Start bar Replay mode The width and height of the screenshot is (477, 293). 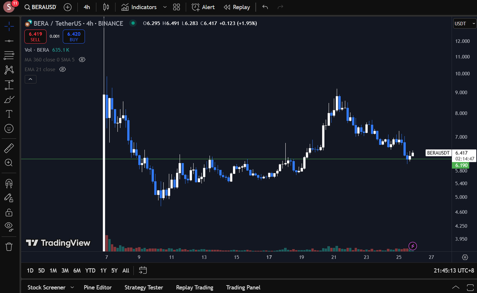[237, 7]
